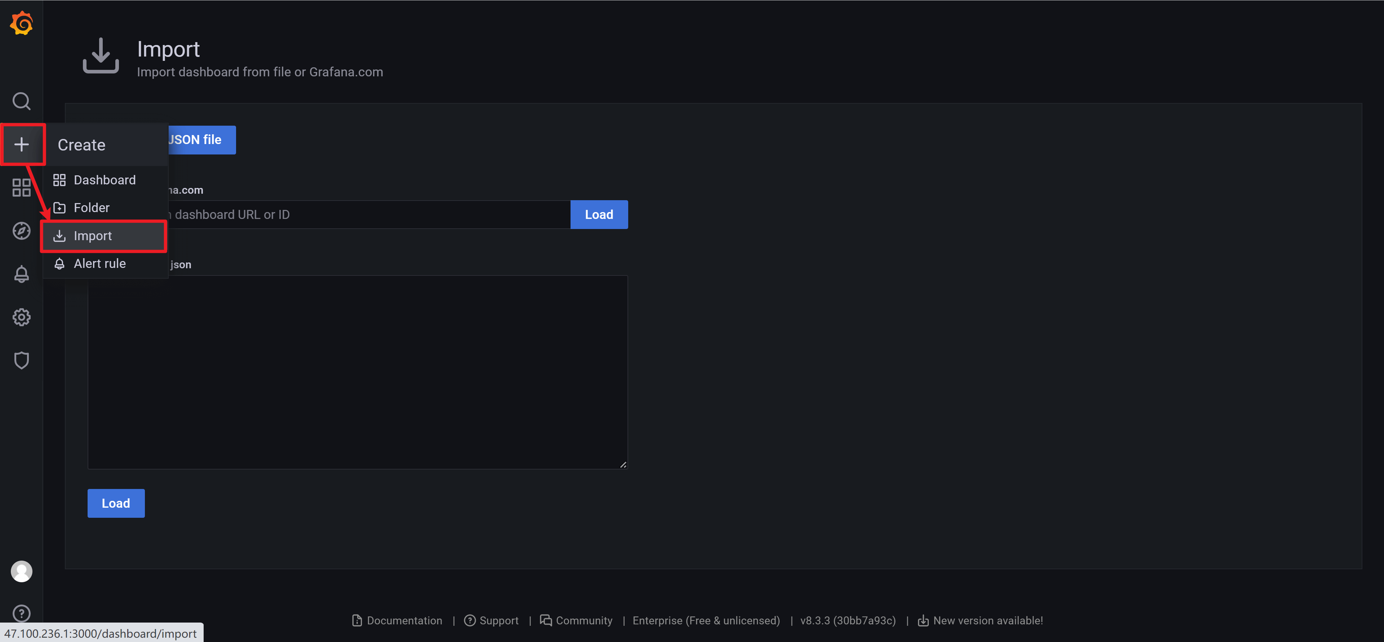Open the Dashboards grid icon in sidebar
The height and width of the screenshot is (642, 1384).
(x=22, y=188)
